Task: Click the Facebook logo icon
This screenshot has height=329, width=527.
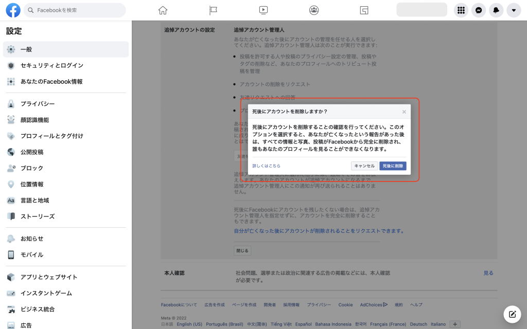Action: pos(13,10)
